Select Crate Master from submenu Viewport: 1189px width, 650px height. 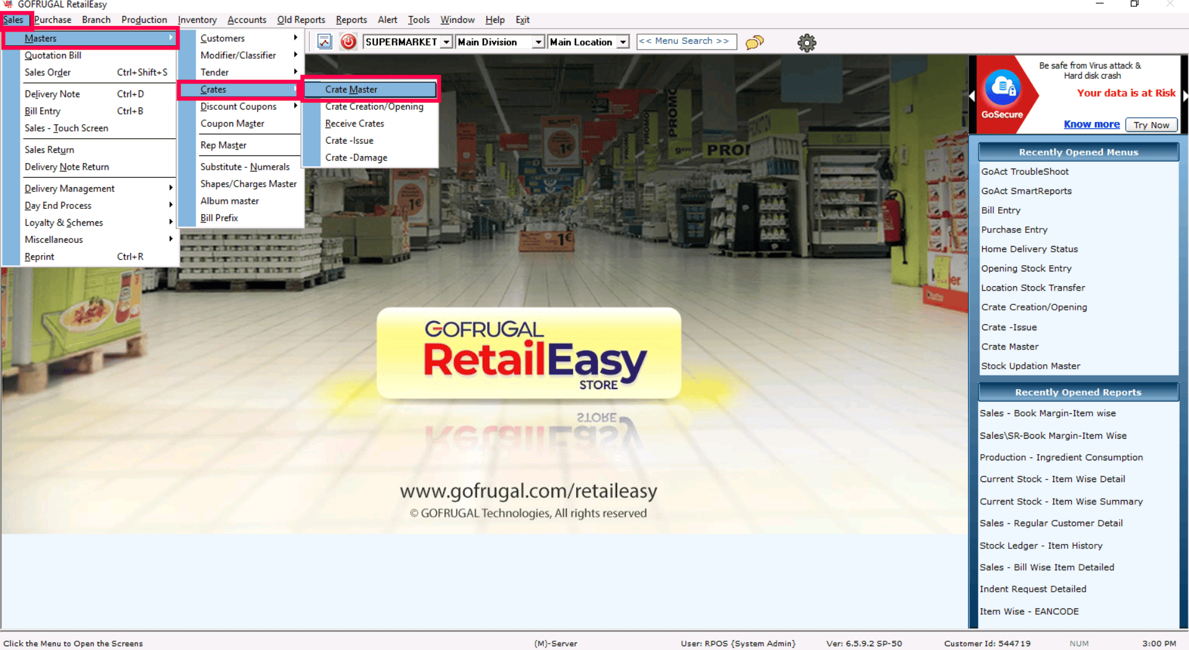coord(371,89)
